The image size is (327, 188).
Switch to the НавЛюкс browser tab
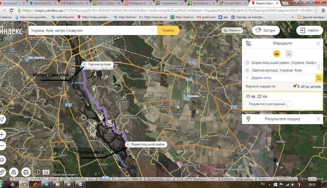(x=75, y=3)
